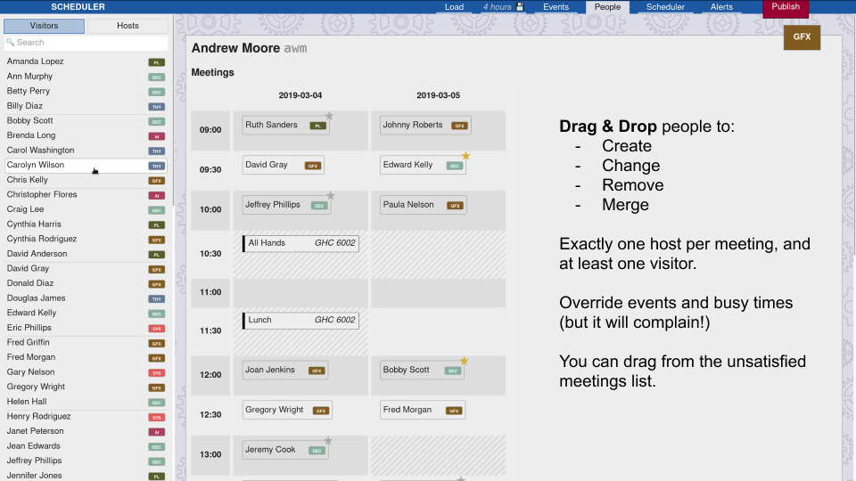This screenshot has height=481, width=856.
Task: Select the All Hands event at 10:30
Action: (x=300, y=243)
